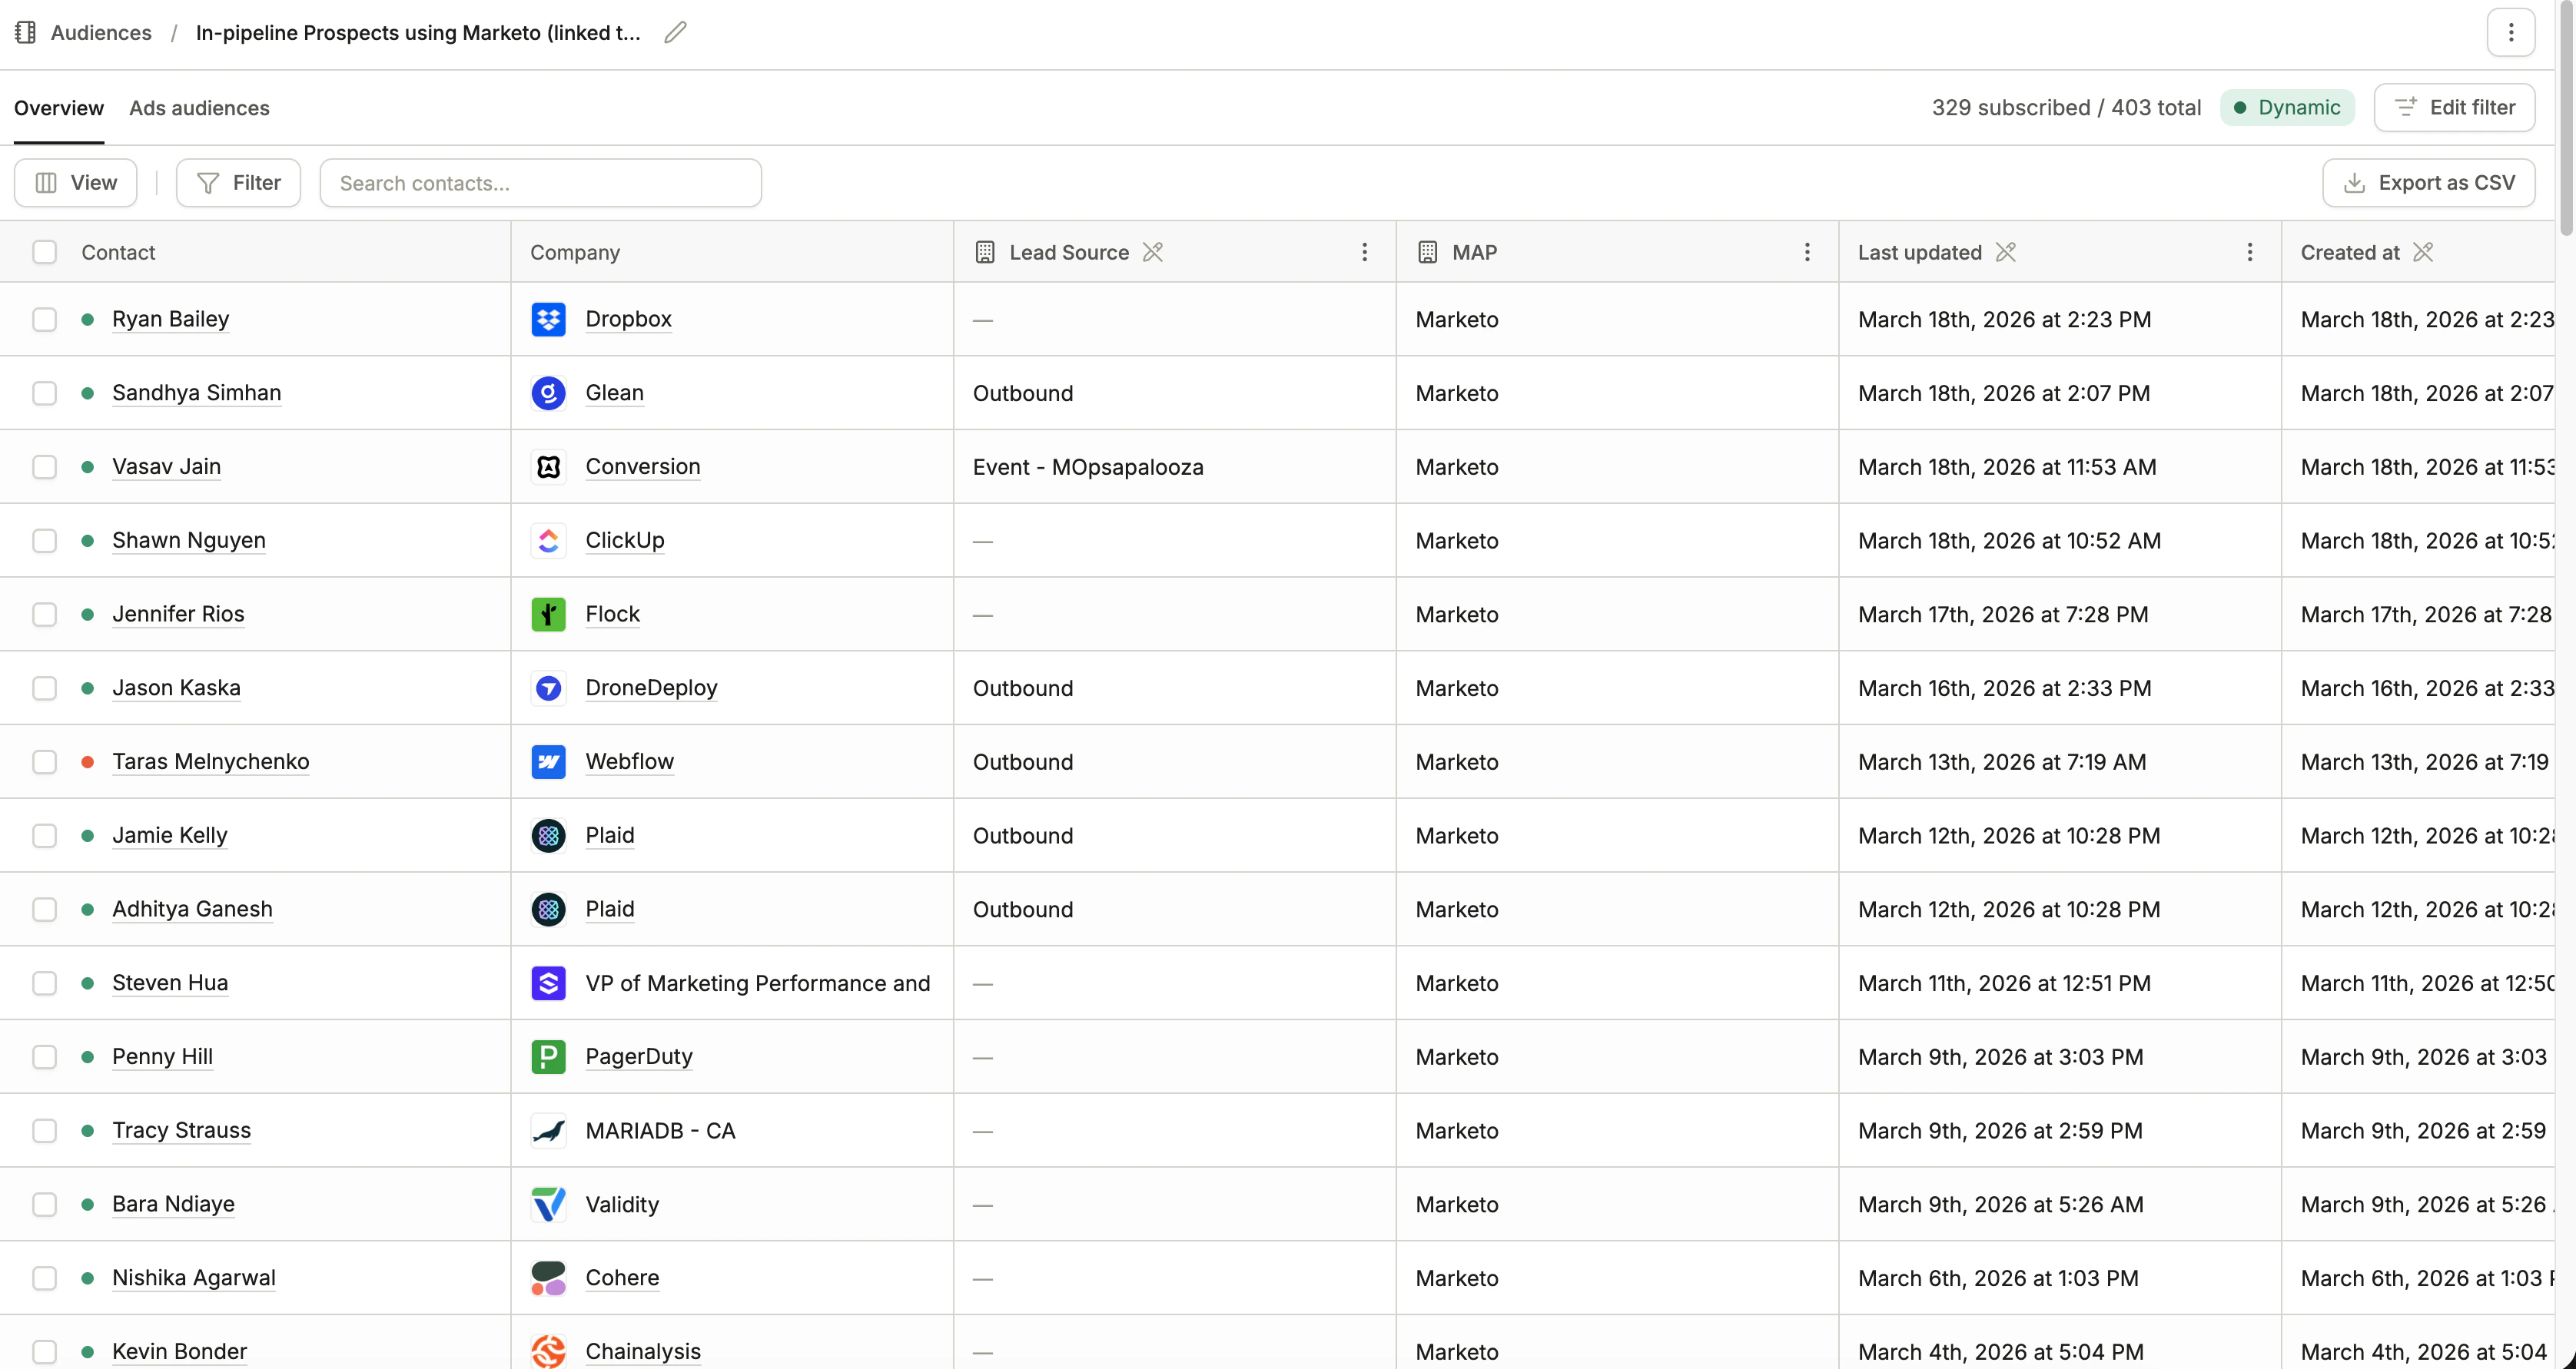This screenshot has width=2576, height=1369.
Task: Unpin the Created at column
Action: pyautogui.click(x=2423, y=252)
